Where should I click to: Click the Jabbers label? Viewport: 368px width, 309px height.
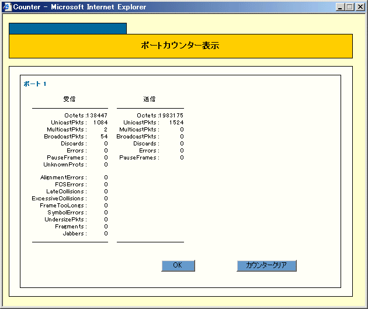coord(75,234)
